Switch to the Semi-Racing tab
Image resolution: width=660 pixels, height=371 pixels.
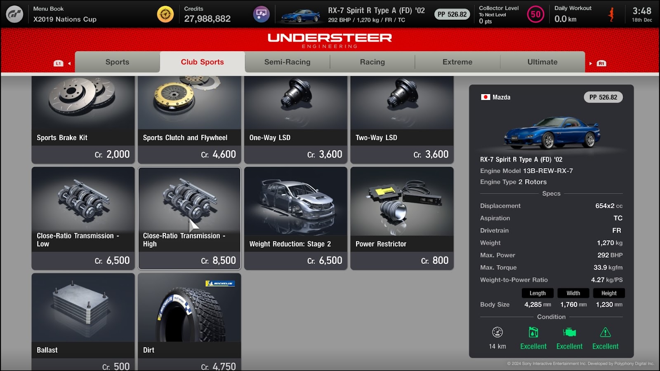(x=288, y=62)
